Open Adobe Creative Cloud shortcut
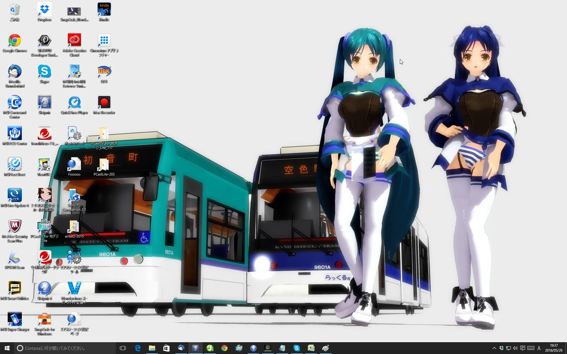This screenshot has width=567, height=354. pyautogui.click(x=74, y=46)
